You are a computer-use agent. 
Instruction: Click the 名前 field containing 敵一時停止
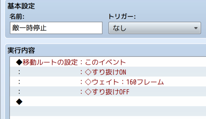pos(56,28)
